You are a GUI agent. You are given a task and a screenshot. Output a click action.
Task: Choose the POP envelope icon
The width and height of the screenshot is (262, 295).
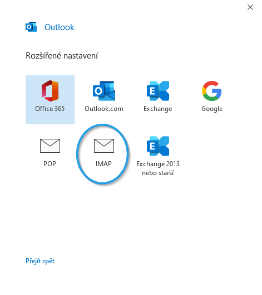click(50, 146)
